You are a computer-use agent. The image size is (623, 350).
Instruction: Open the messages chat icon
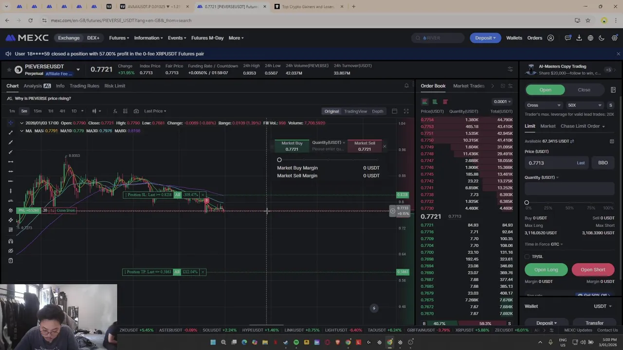click(x=568, y=38)
